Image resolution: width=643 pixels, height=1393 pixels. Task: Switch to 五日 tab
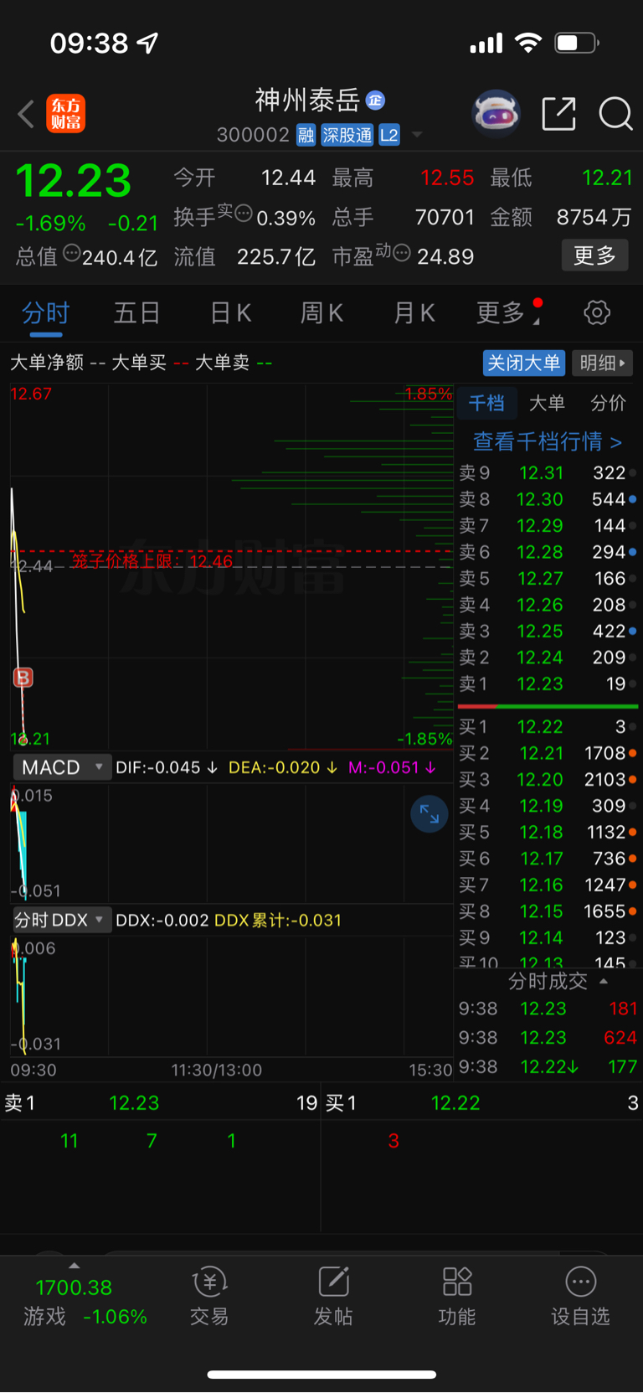pyautogui.click(x=137, y=313)
